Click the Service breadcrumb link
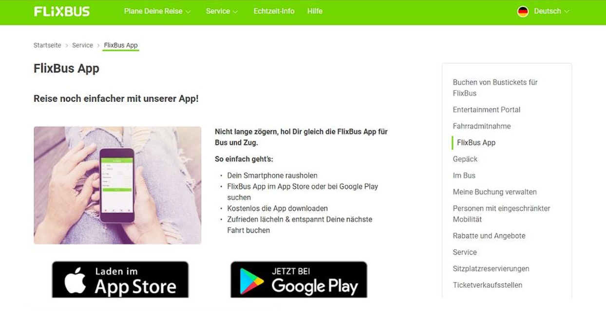Viewport: 606px width, 315px height. (82, 45)
